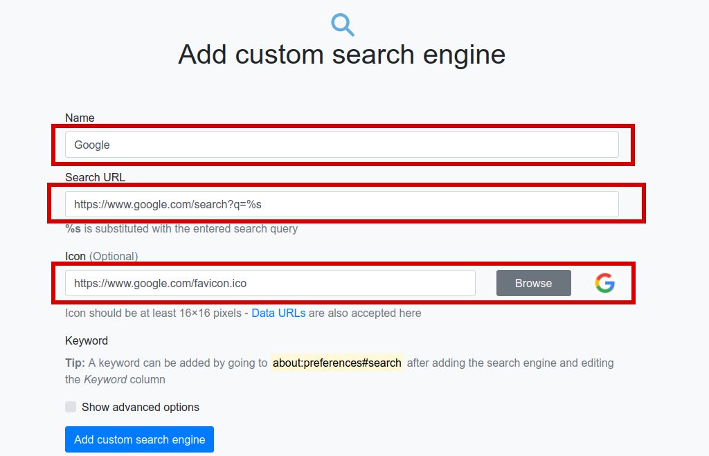The image size is (709, 456).
Task: Click the icon size hint text
Action: [x=243, y=313]
